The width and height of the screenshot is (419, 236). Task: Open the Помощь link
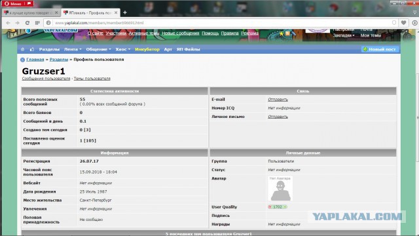coord(210,33)
